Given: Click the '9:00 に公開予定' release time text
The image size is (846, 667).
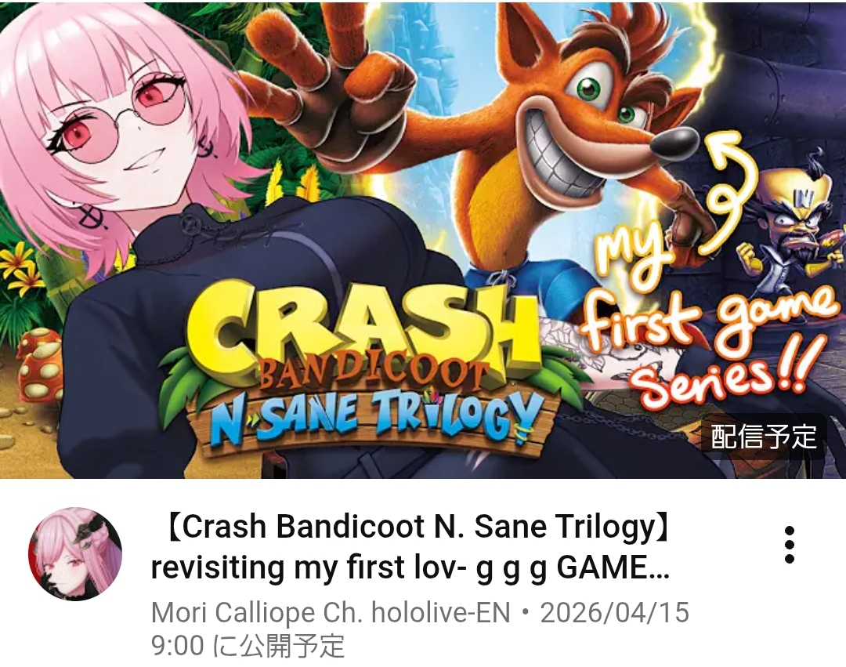Looking at the screenshot, I should click(x=248, y=645).
